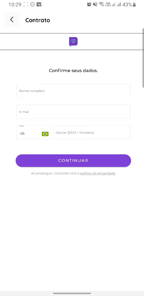This screenshot has width=144, height=296.
Task: Tap the do-not-disturb status icon
Action: click(32, 5)
